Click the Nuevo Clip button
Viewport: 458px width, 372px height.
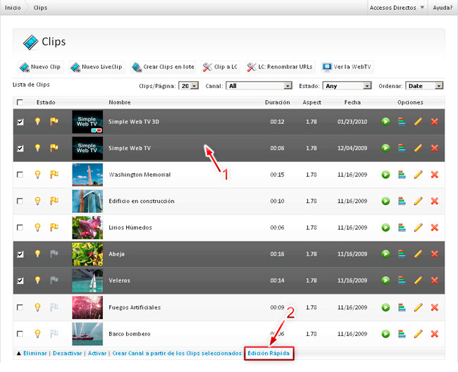pyautogui.click(x=40, y=67)
